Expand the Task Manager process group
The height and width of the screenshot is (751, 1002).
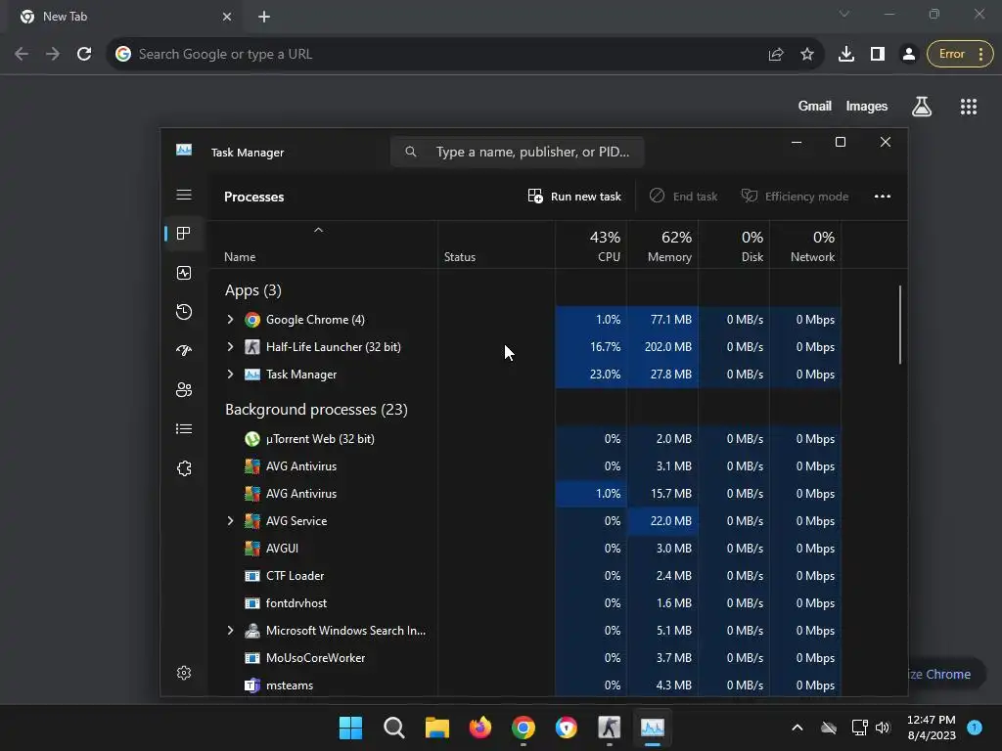230,375
